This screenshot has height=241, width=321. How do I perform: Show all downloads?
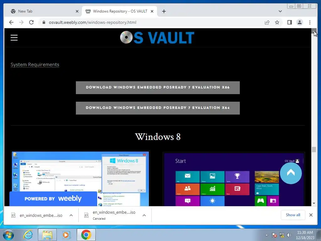tap(293, 215)
